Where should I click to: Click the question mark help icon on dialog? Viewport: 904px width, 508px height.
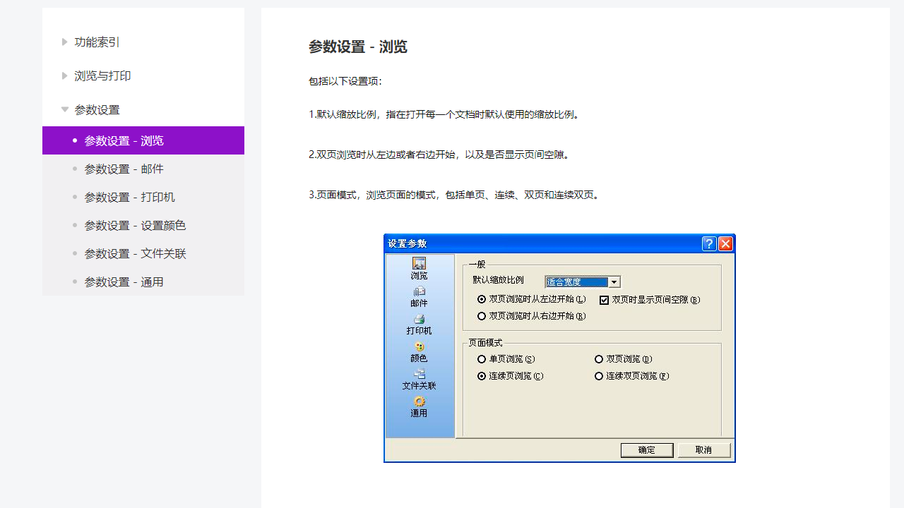point(708,243)
